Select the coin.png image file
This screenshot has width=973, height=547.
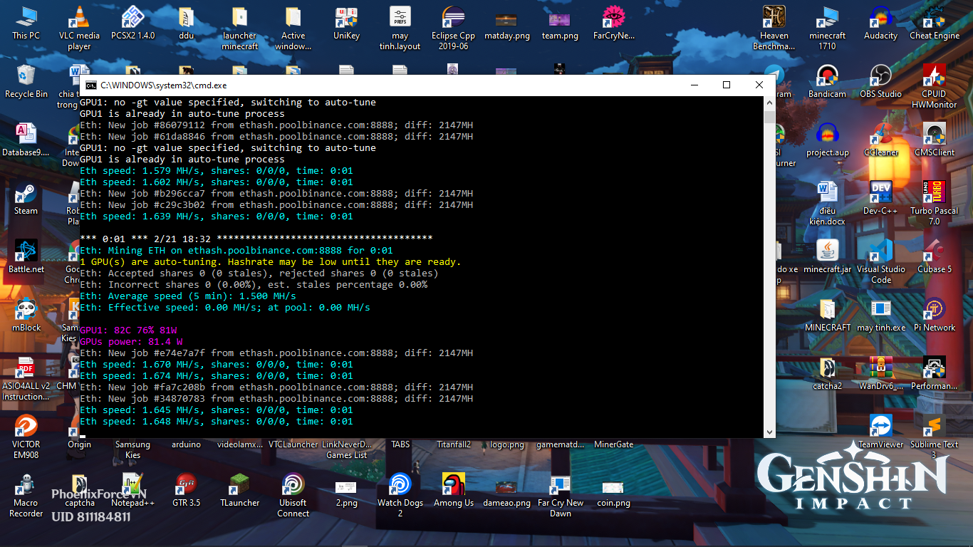(613, 487)
